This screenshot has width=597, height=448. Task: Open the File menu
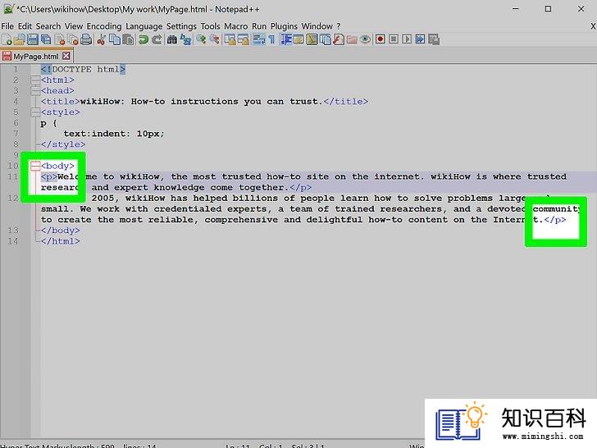(7, 26)
